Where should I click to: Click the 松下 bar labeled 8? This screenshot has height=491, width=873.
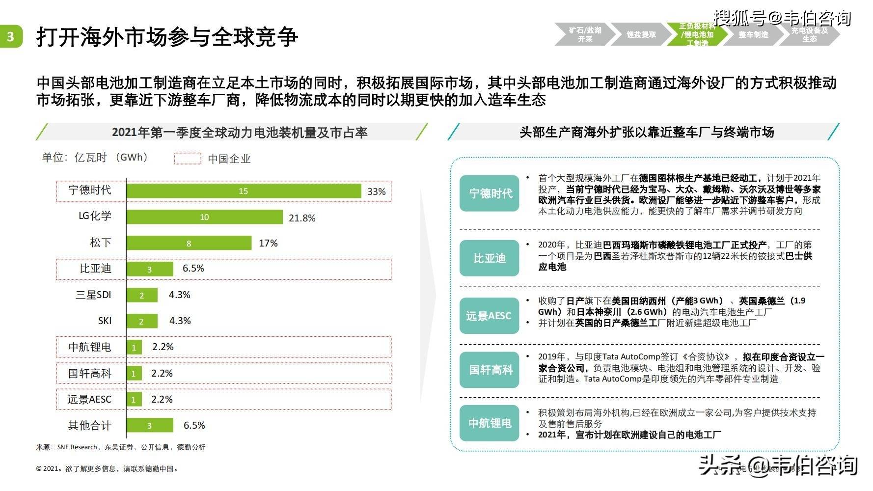click(x=189, y=243)
